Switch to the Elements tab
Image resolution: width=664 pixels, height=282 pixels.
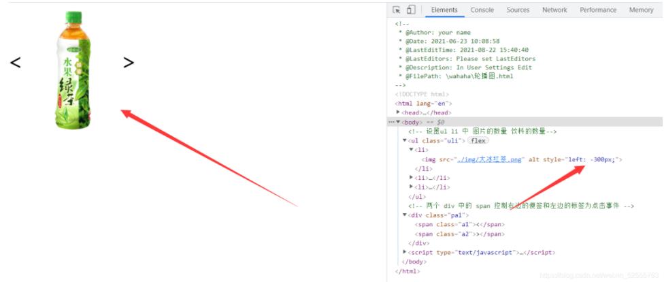click(444, 10)
